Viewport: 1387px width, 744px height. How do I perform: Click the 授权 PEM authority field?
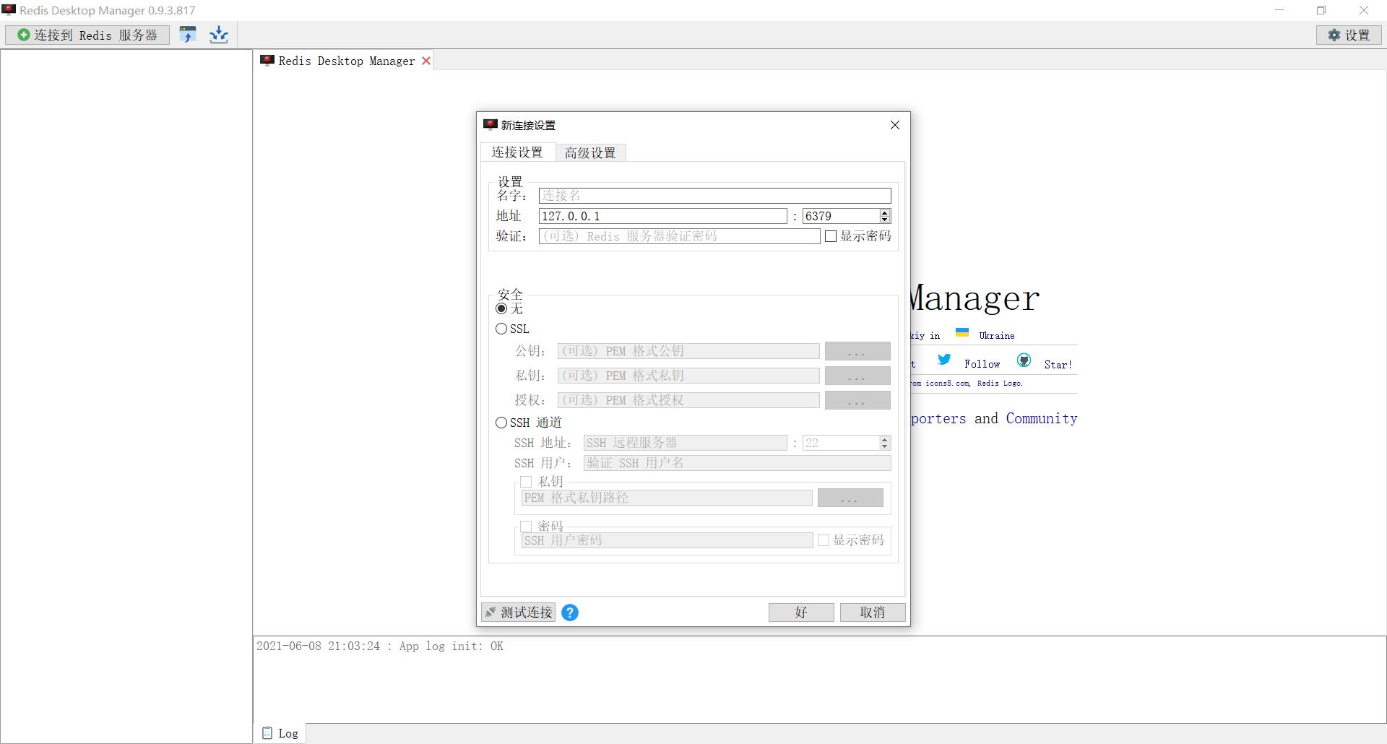pos(688,400)
